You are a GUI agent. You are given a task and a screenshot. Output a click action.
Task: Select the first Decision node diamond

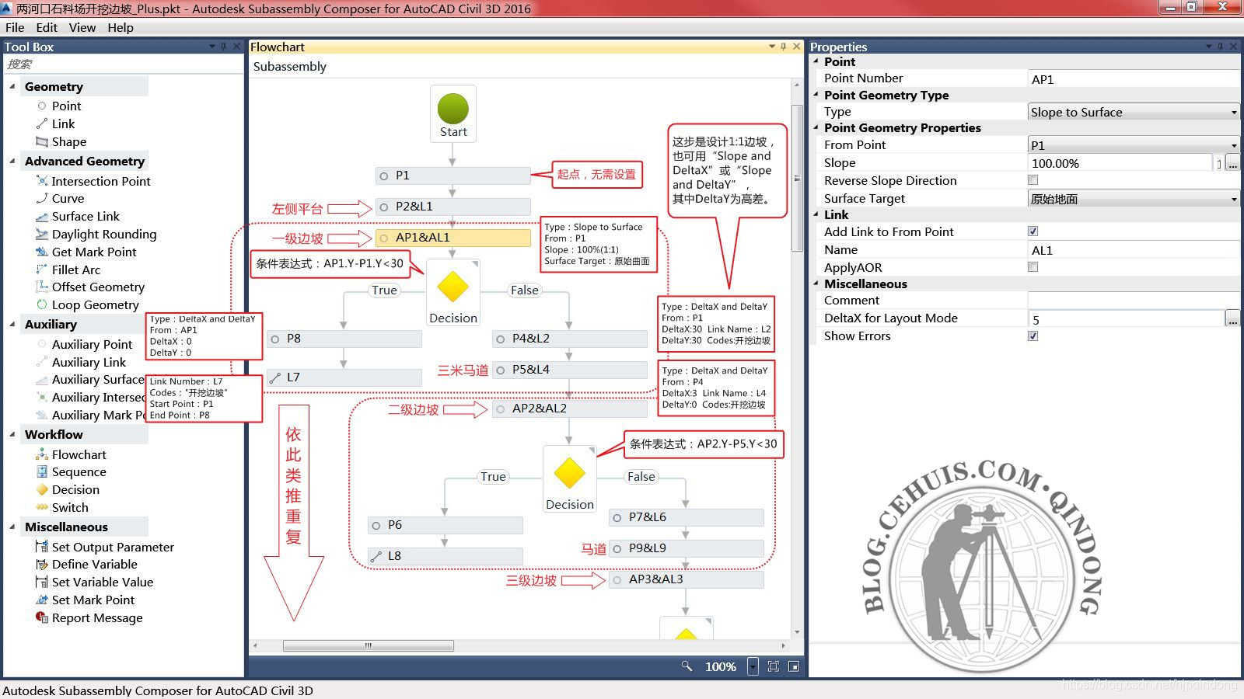pyautogui.click(x=453, y=287)
